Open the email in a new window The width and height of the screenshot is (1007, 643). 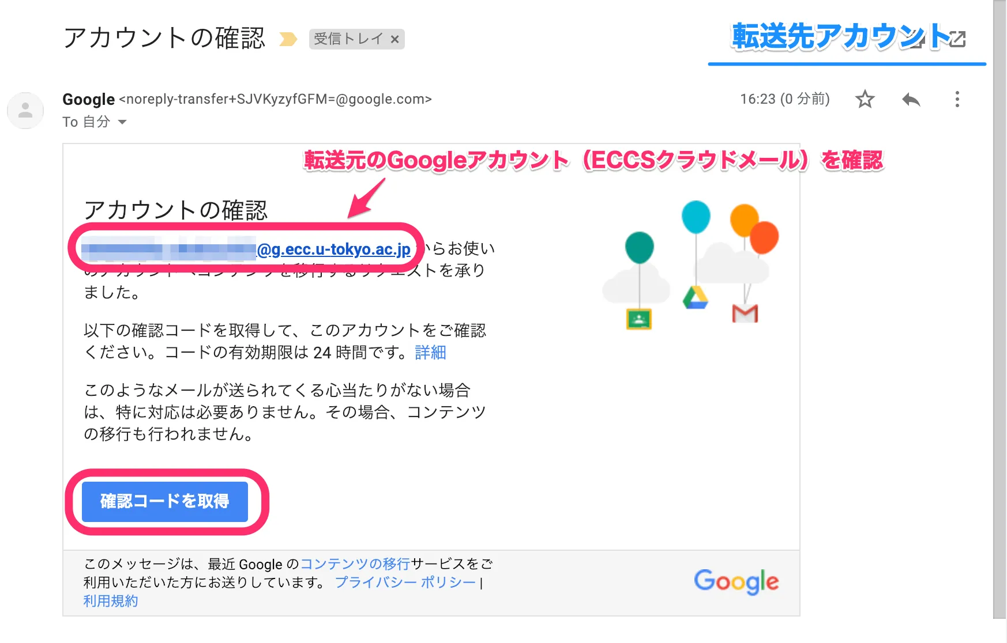[x=957, y=39]
